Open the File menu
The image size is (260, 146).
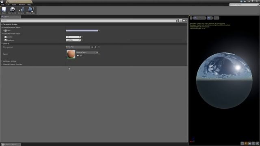coord(3,4)
